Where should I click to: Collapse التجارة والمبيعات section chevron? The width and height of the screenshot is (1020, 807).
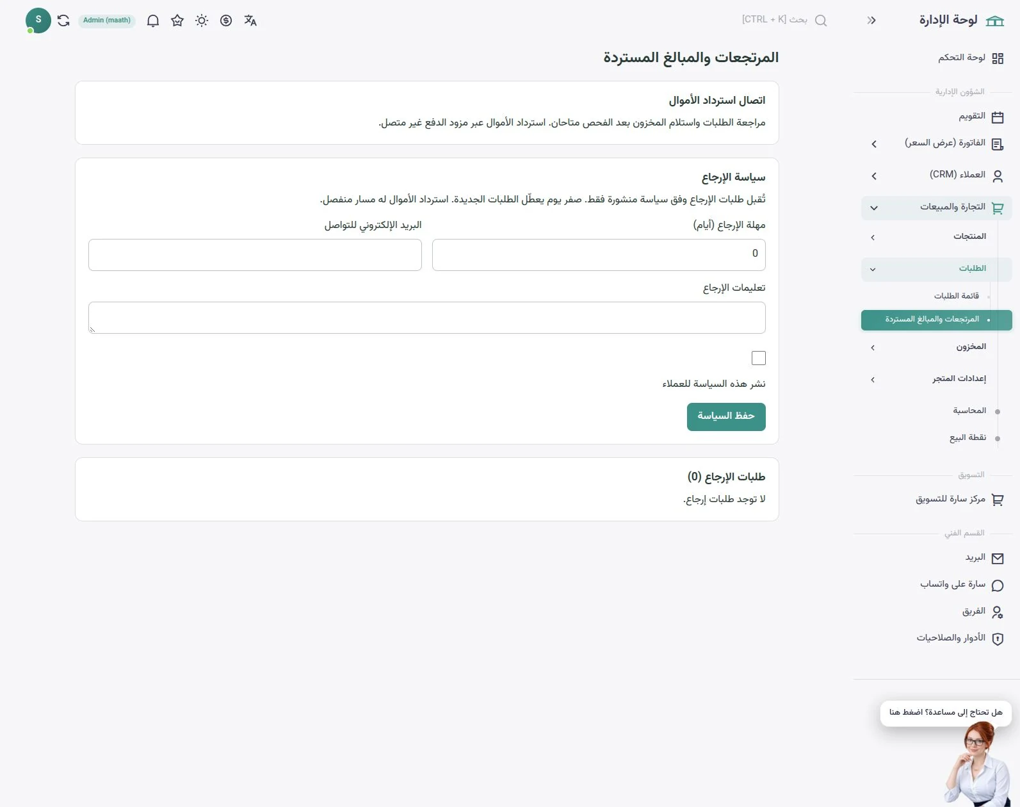pos(874,208)
